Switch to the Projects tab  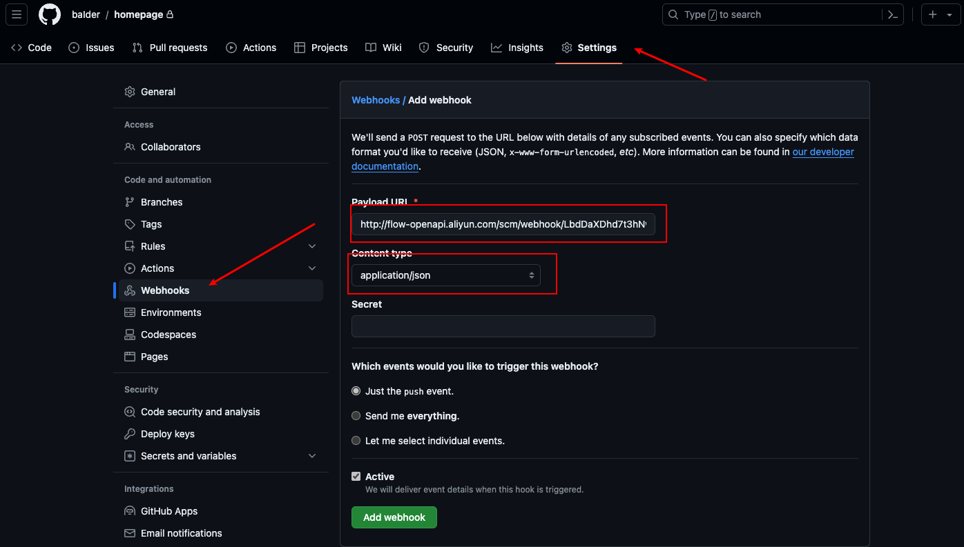(x=321, y=48)
